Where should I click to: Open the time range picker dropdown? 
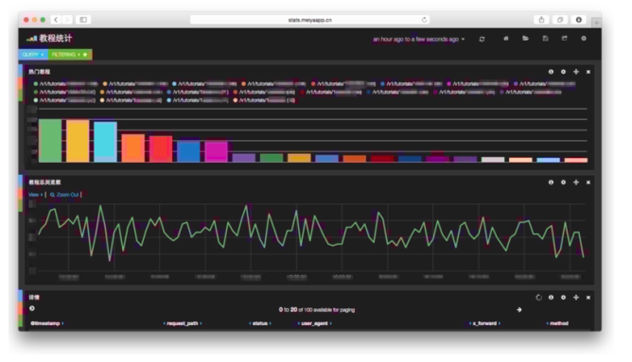click(x=419, y=39)
